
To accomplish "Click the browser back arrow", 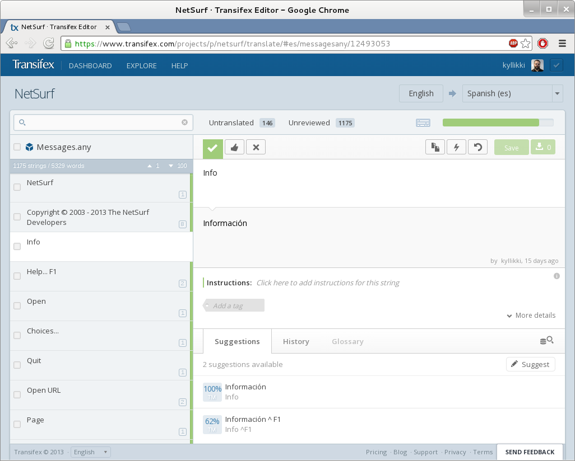I will pyautogui.click(x=12, y=44).
